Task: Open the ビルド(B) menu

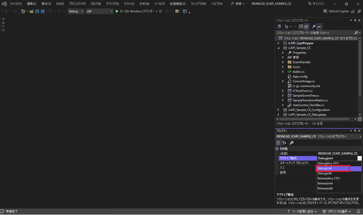Action: (x=96, y=4)
